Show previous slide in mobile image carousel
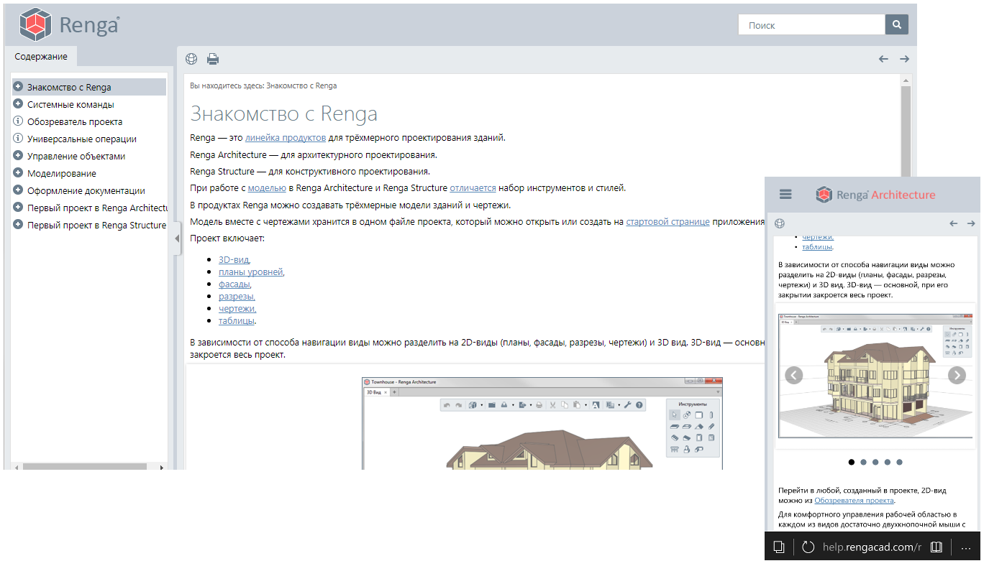 click(x=793, y=375)
